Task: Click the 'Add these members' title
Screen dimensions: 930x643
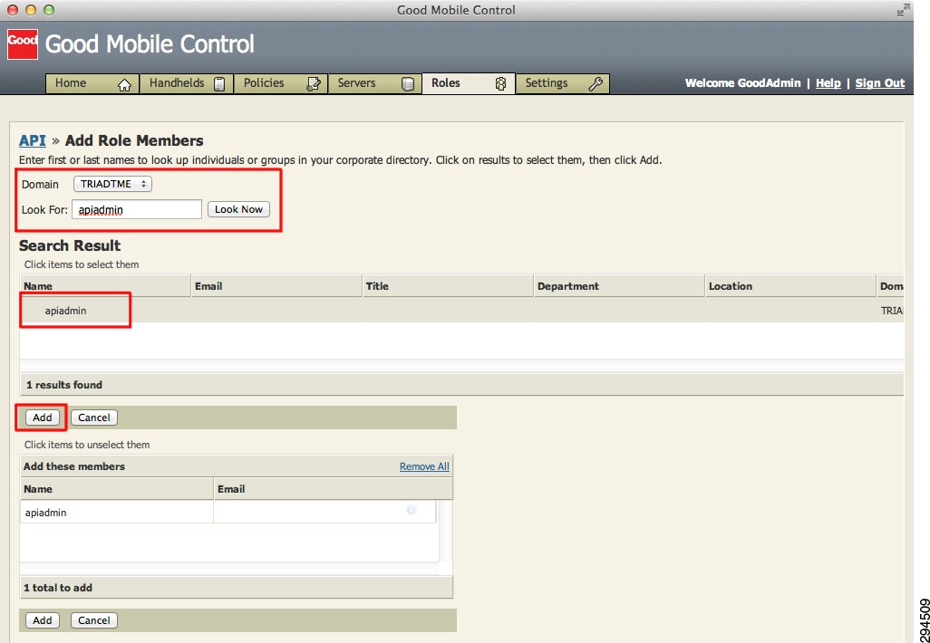Action: tap(74, 466)
